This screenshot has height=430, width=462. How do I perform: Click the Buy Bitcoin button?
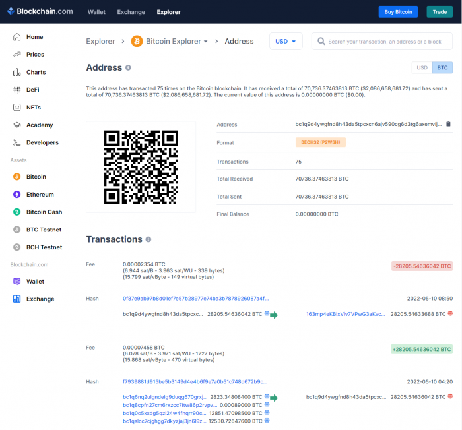tap(398, 12)
